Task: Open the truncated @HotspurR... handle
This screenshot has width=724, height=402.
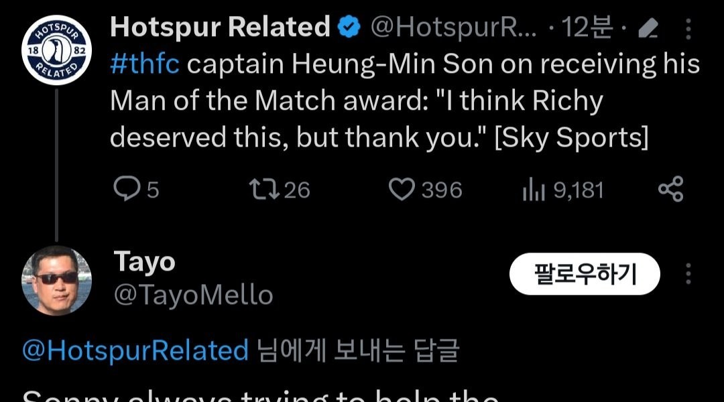Action: [x=454, y=28]
